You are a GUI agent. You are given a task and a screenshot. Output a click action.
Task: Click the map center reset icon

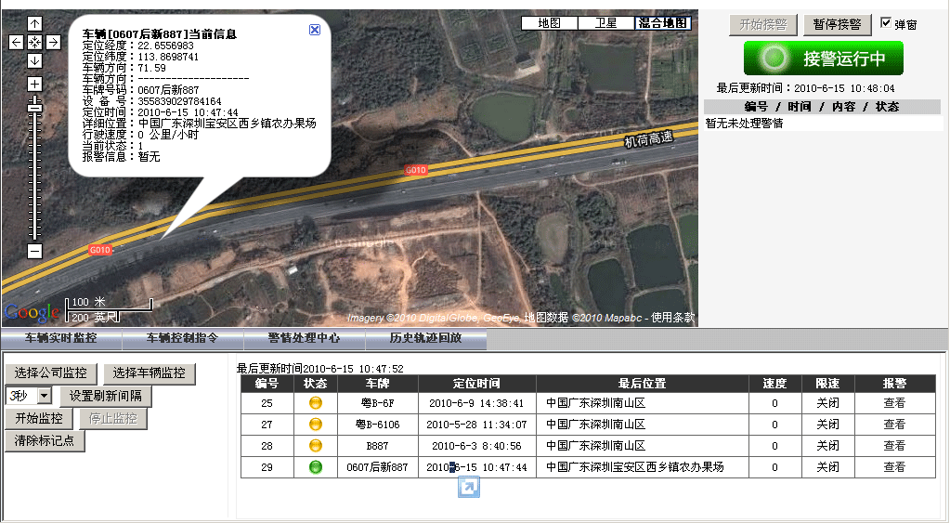tap(34, 42)
